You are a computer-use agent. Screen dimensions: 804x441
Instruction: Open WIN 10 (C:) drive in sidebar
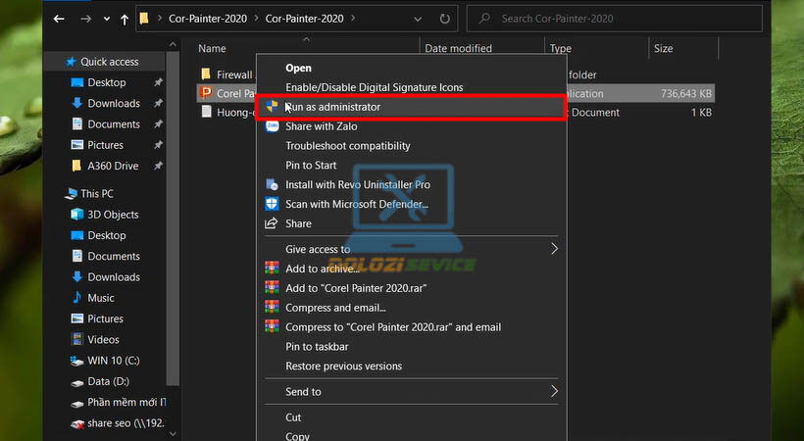click(114, 360)
